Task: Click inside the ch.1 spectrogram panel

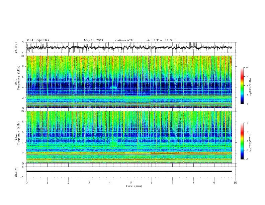Action: pyautogui.click(x=129, y=82)
